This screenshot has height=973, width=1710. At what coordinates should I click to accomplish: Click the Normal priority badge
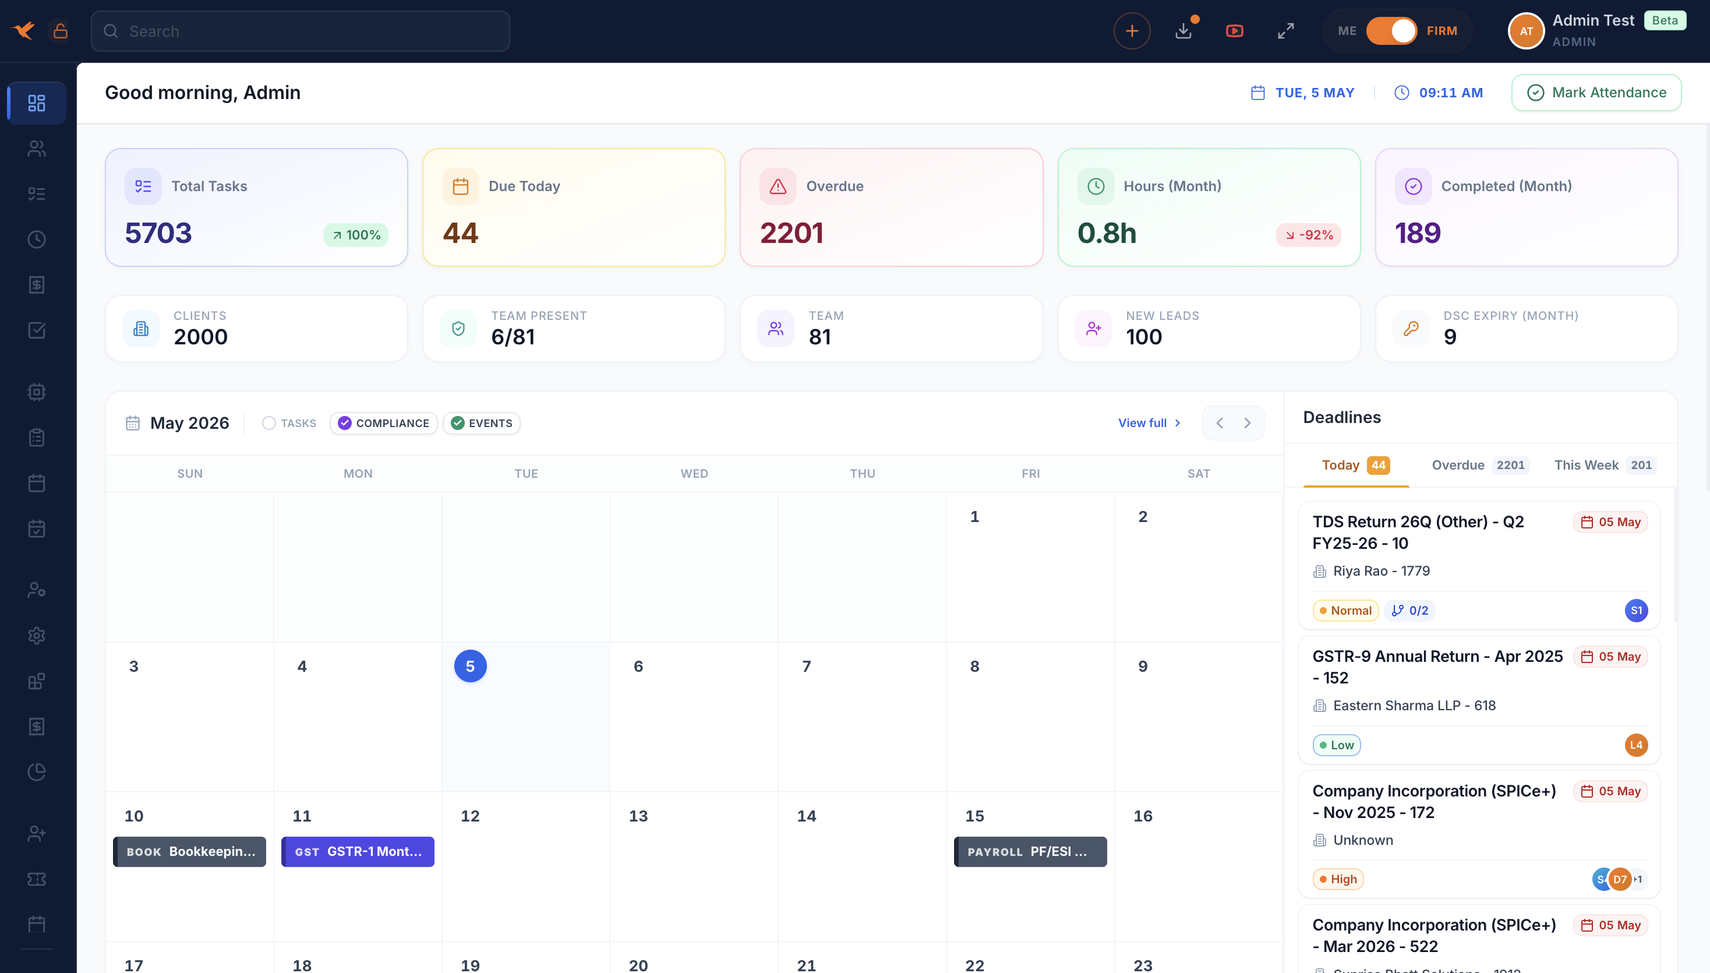tap(1345, 610)
